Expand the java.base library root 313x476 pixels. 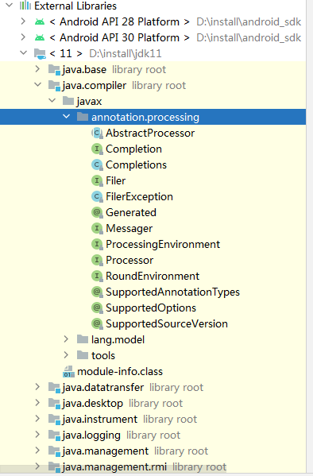pos(37,69)
